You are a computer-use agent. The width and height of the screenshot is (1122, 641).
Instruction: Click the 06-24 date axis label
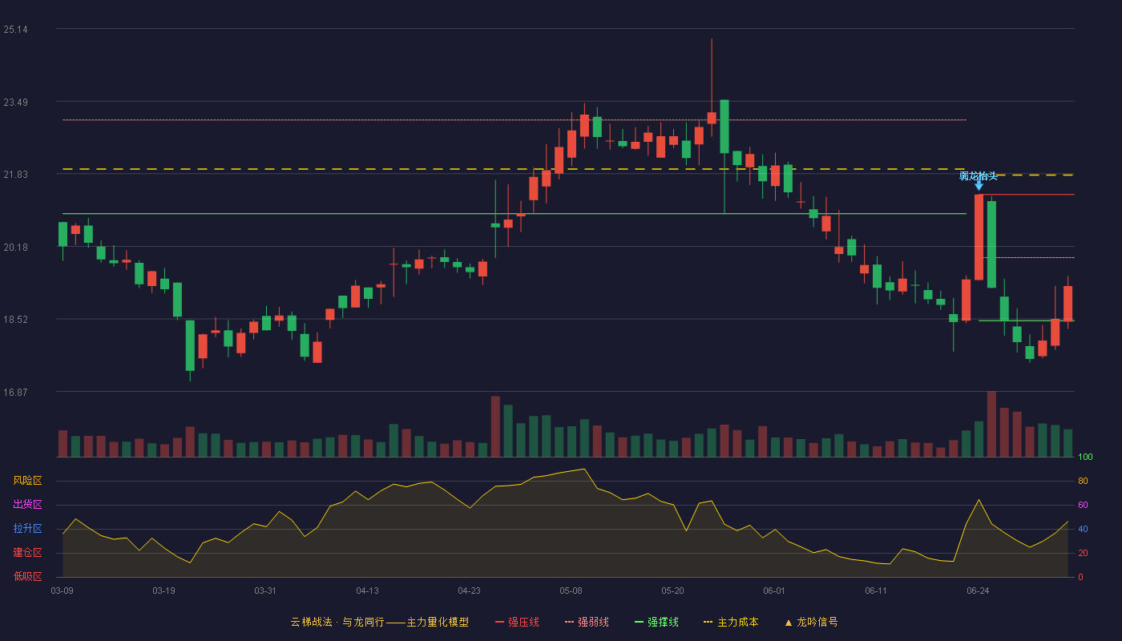point(978,591)
